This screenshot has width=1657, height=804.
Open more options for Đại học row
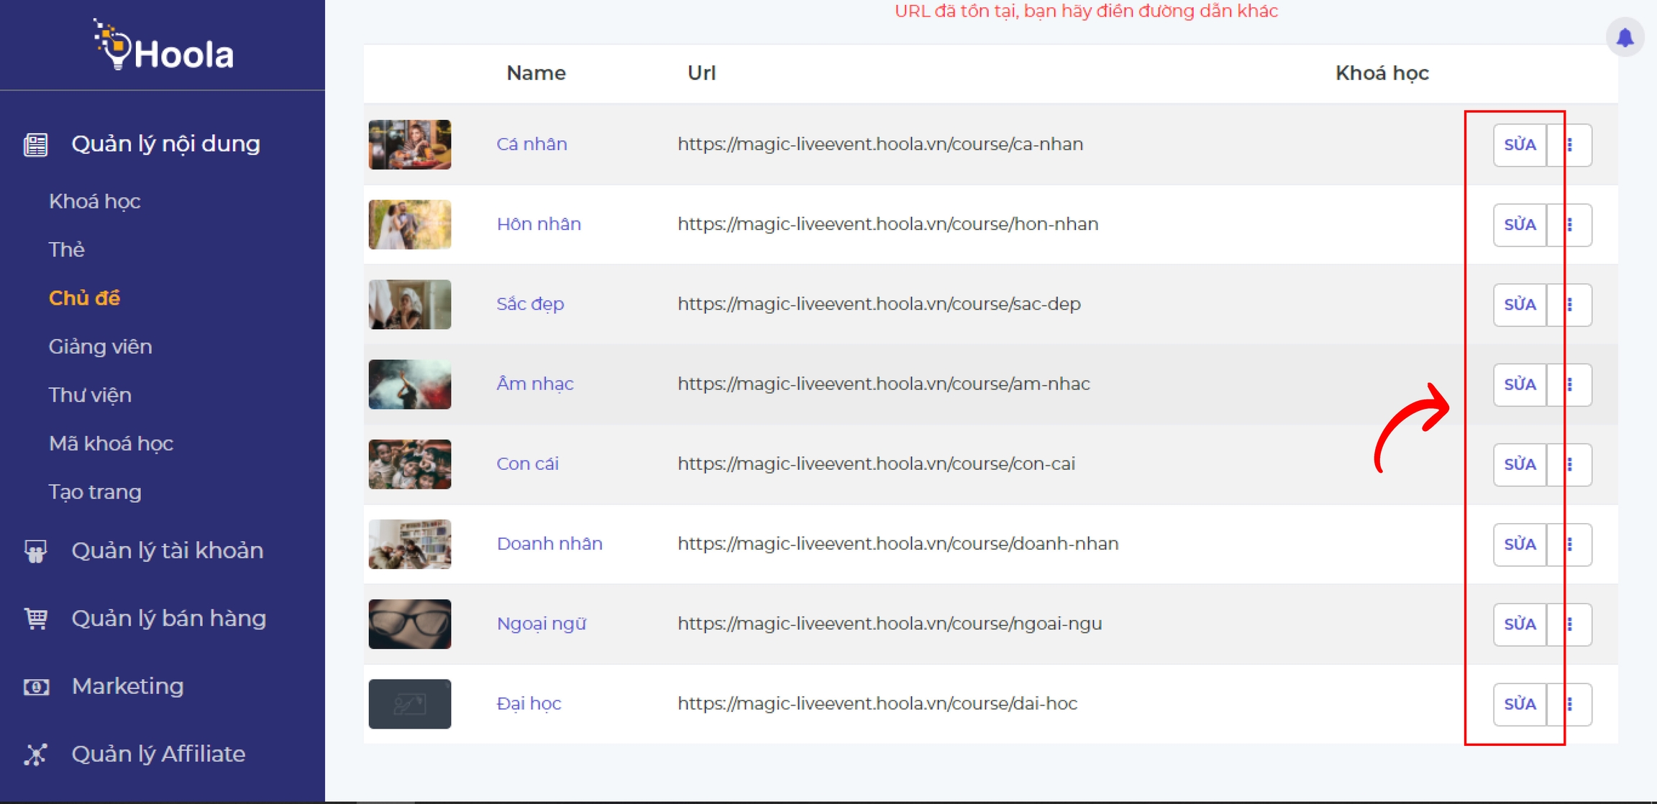[x=1570, y=704]
